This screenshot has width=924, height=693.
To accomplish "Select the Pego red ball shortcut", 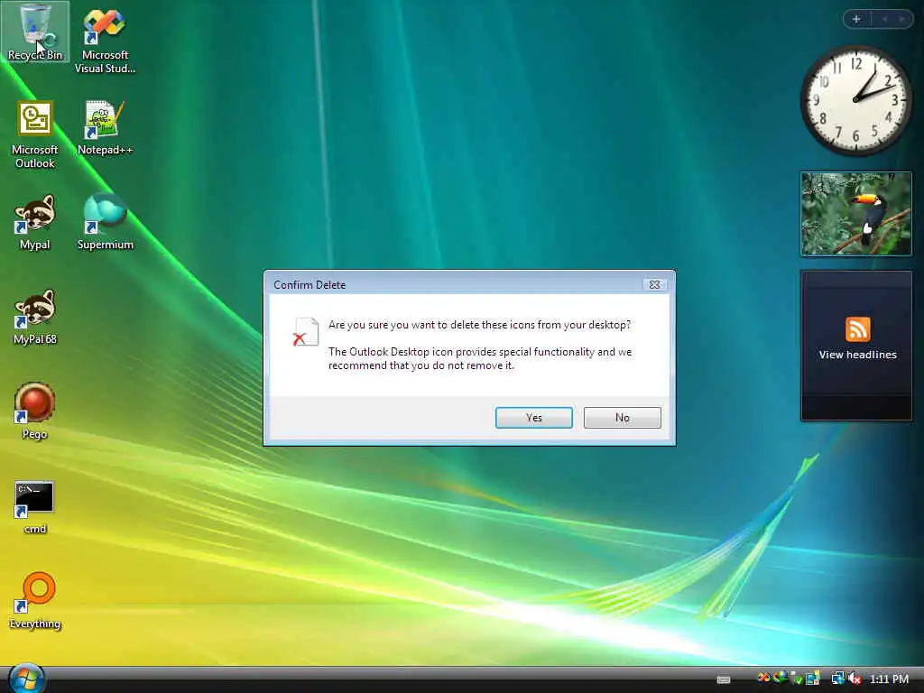I will pos(35,411).
